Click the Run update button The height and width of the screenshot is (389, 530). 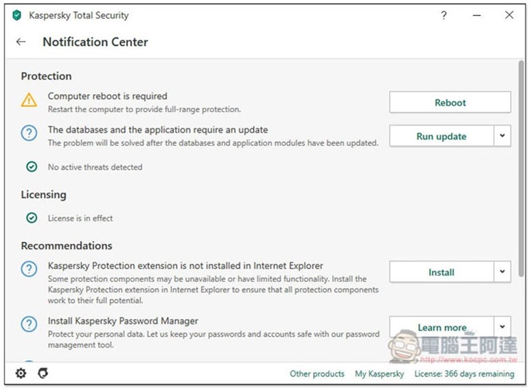(x=441, y=136)
